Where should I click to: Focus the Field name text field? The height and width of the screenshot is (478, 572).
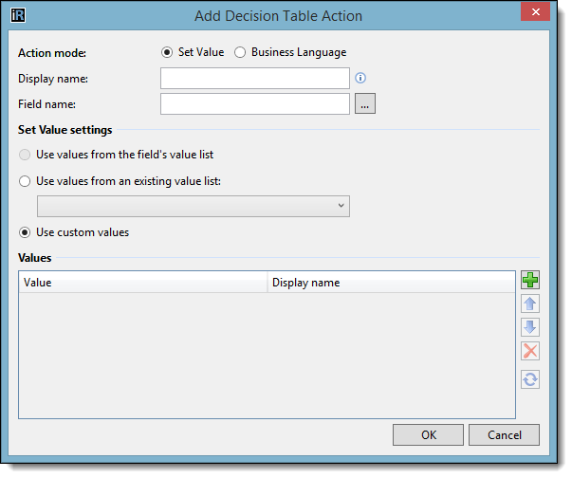tap(254, 104)
